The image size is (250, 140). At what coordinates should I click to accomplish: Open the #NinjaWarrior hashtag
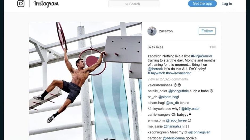[x=202, y=56]
